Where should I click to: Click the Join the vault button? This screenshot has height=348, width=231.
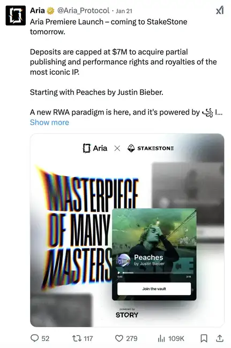154,289
